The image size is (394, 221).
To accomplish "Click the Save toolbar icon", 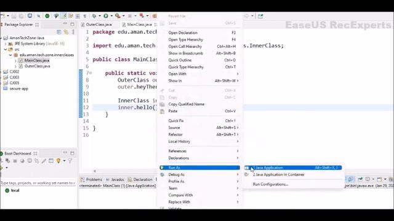I will coord(14,16).
